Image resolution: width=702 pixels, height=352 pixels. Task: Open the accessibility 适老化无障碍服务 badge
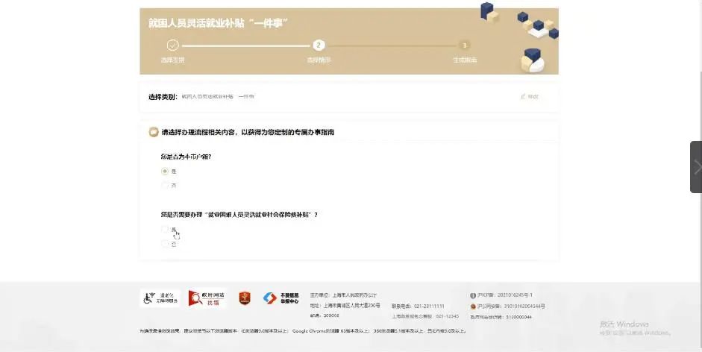point(160,298)
